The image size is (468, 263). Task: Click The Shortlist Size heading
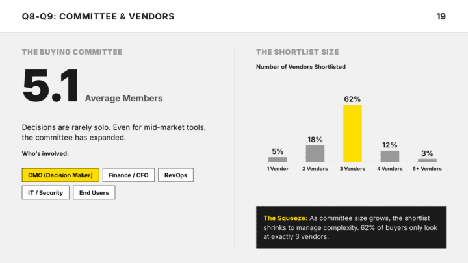[298, 52]
